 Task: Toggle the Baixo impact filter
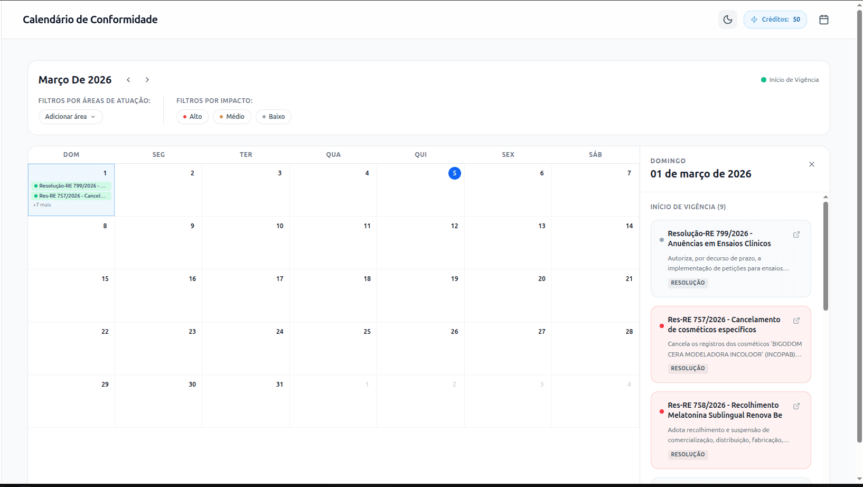(x=273, y=117)
